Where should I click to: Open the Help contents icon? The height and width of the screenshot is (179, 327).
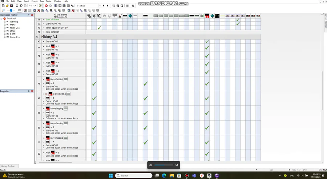[x=40, y=5]
